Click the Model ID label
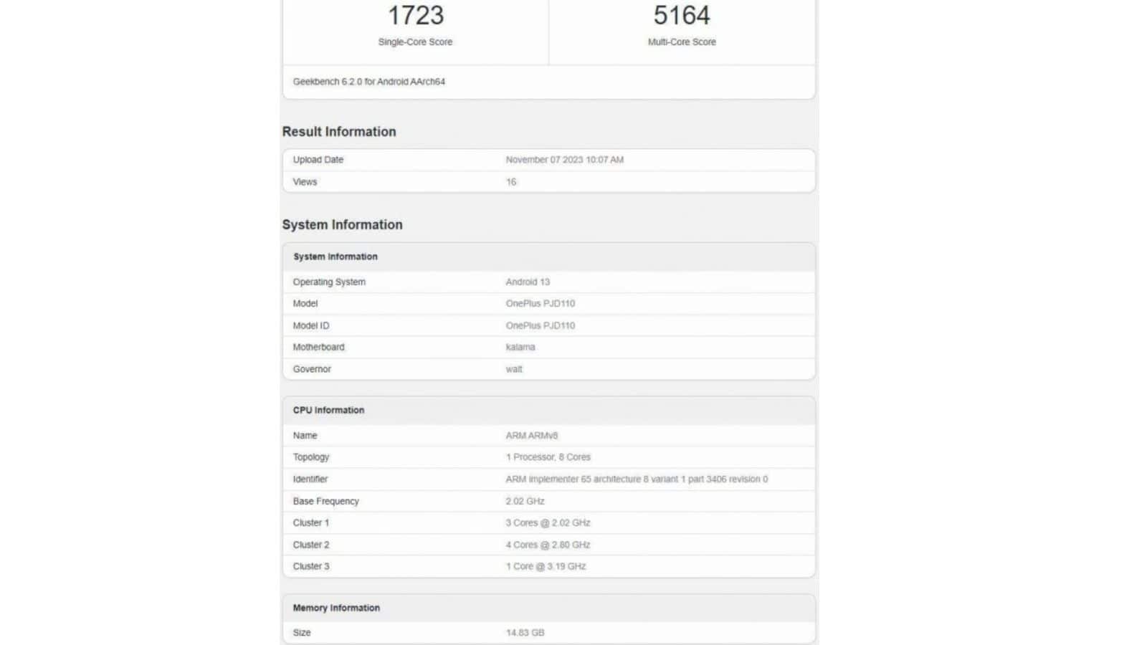Viewport: 1147px width, 645px height. click(311, 325)
